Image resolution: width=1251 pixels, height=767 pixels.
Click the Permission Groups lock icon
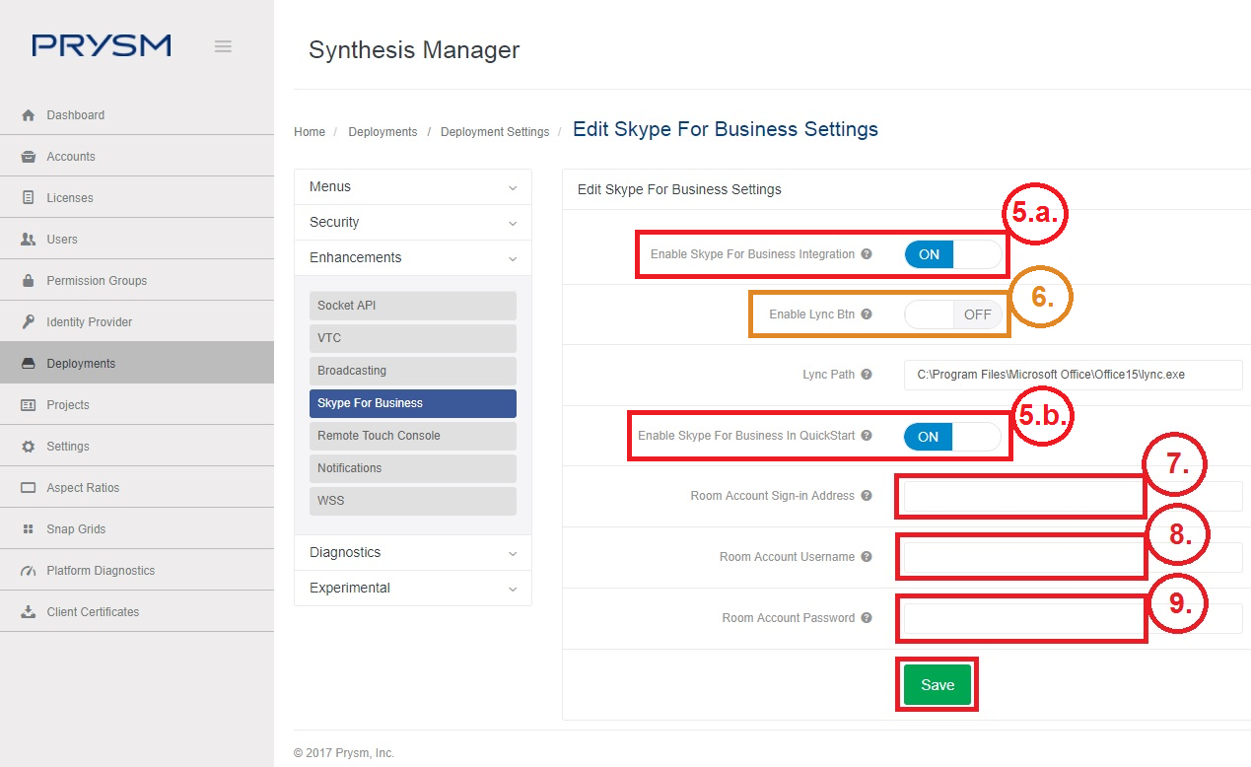click(x=28, y=281)
